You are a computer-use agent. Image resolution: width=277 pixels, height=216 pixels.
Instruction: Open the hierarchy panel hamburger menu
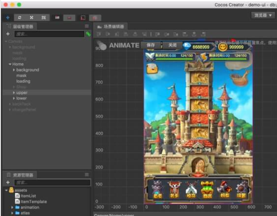click(x=87, y=26)
